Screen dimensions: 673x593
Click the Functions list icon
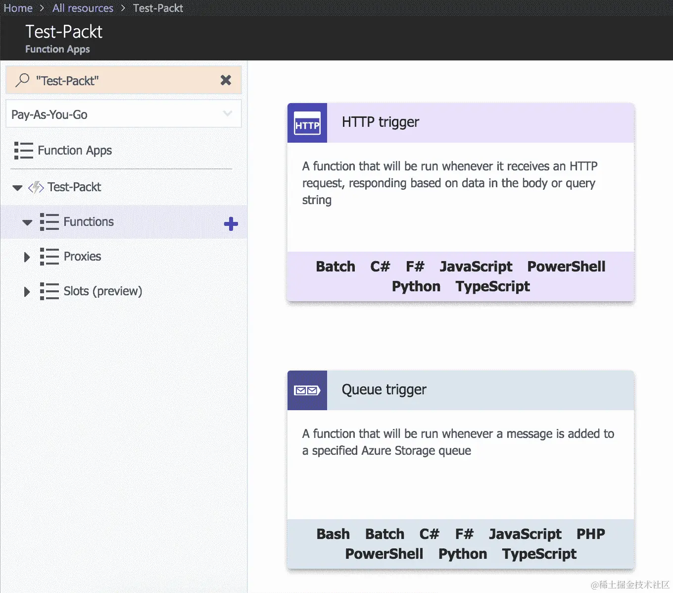[49, 221]
